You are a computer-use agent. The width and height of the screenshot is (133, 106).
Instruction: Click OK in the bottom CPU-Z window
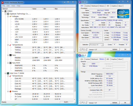pos(125,103)
